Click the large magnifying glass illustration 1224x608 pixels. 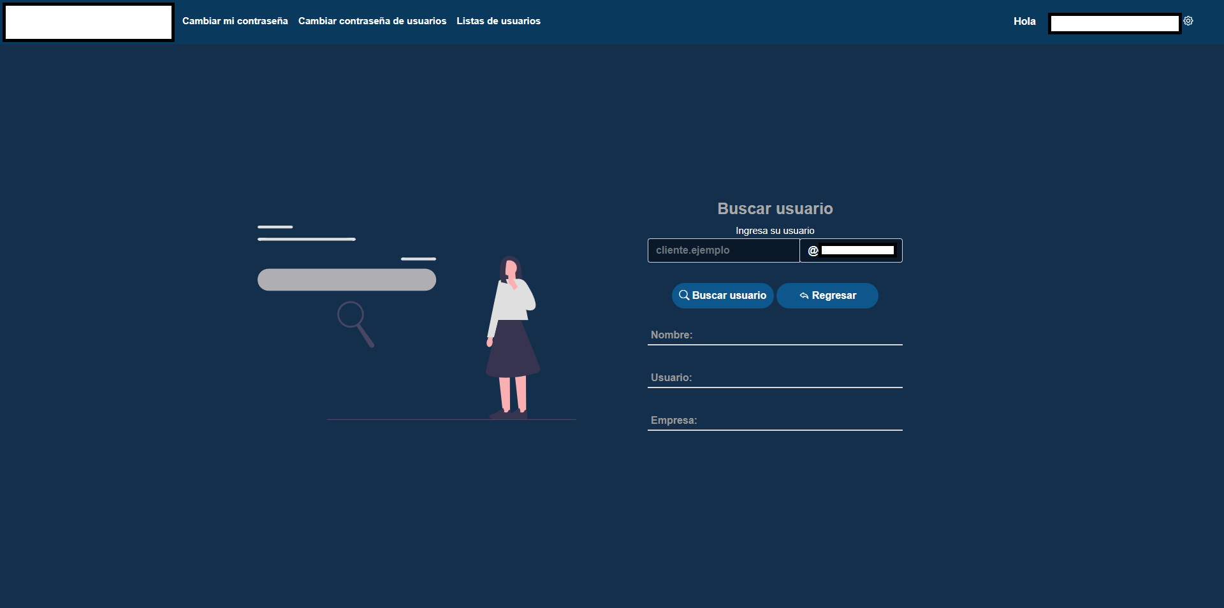coord(355,324)
